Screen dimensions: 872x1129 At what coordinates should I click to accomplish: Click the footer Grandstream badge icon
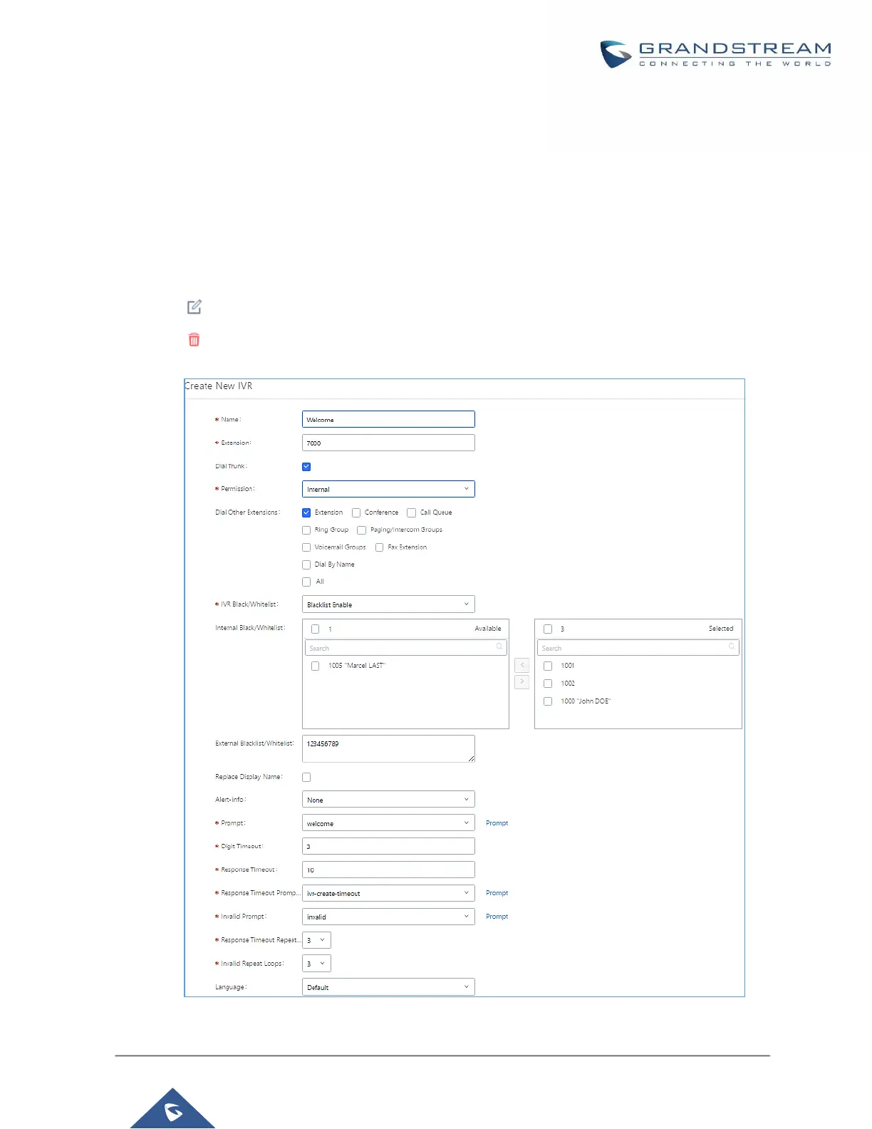pos(172,1108)
